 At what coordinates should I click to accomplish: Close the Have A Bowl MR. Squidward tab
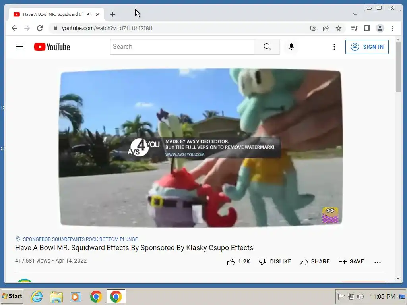(x=98, y=14)
